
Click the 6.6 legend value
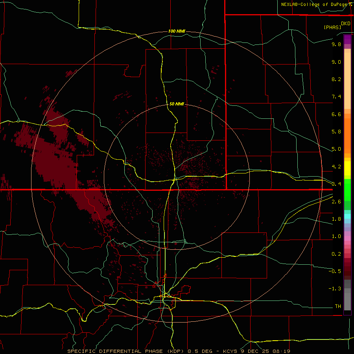coord(336,114)
